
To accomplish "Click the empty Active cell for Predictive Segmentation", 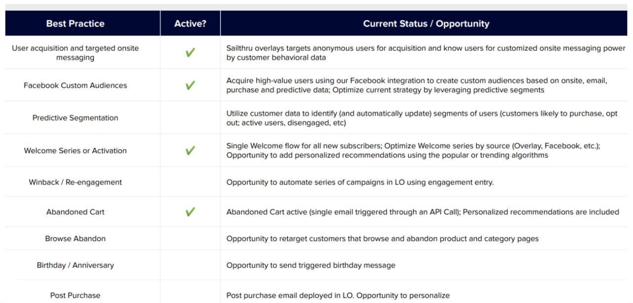I will click(190, 118).
